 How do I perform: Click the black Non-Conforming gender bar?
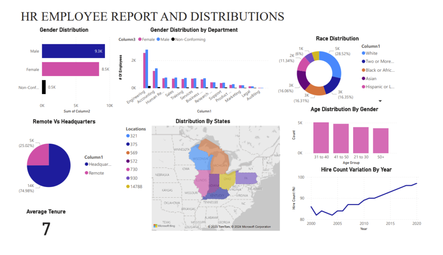point(43,87)
